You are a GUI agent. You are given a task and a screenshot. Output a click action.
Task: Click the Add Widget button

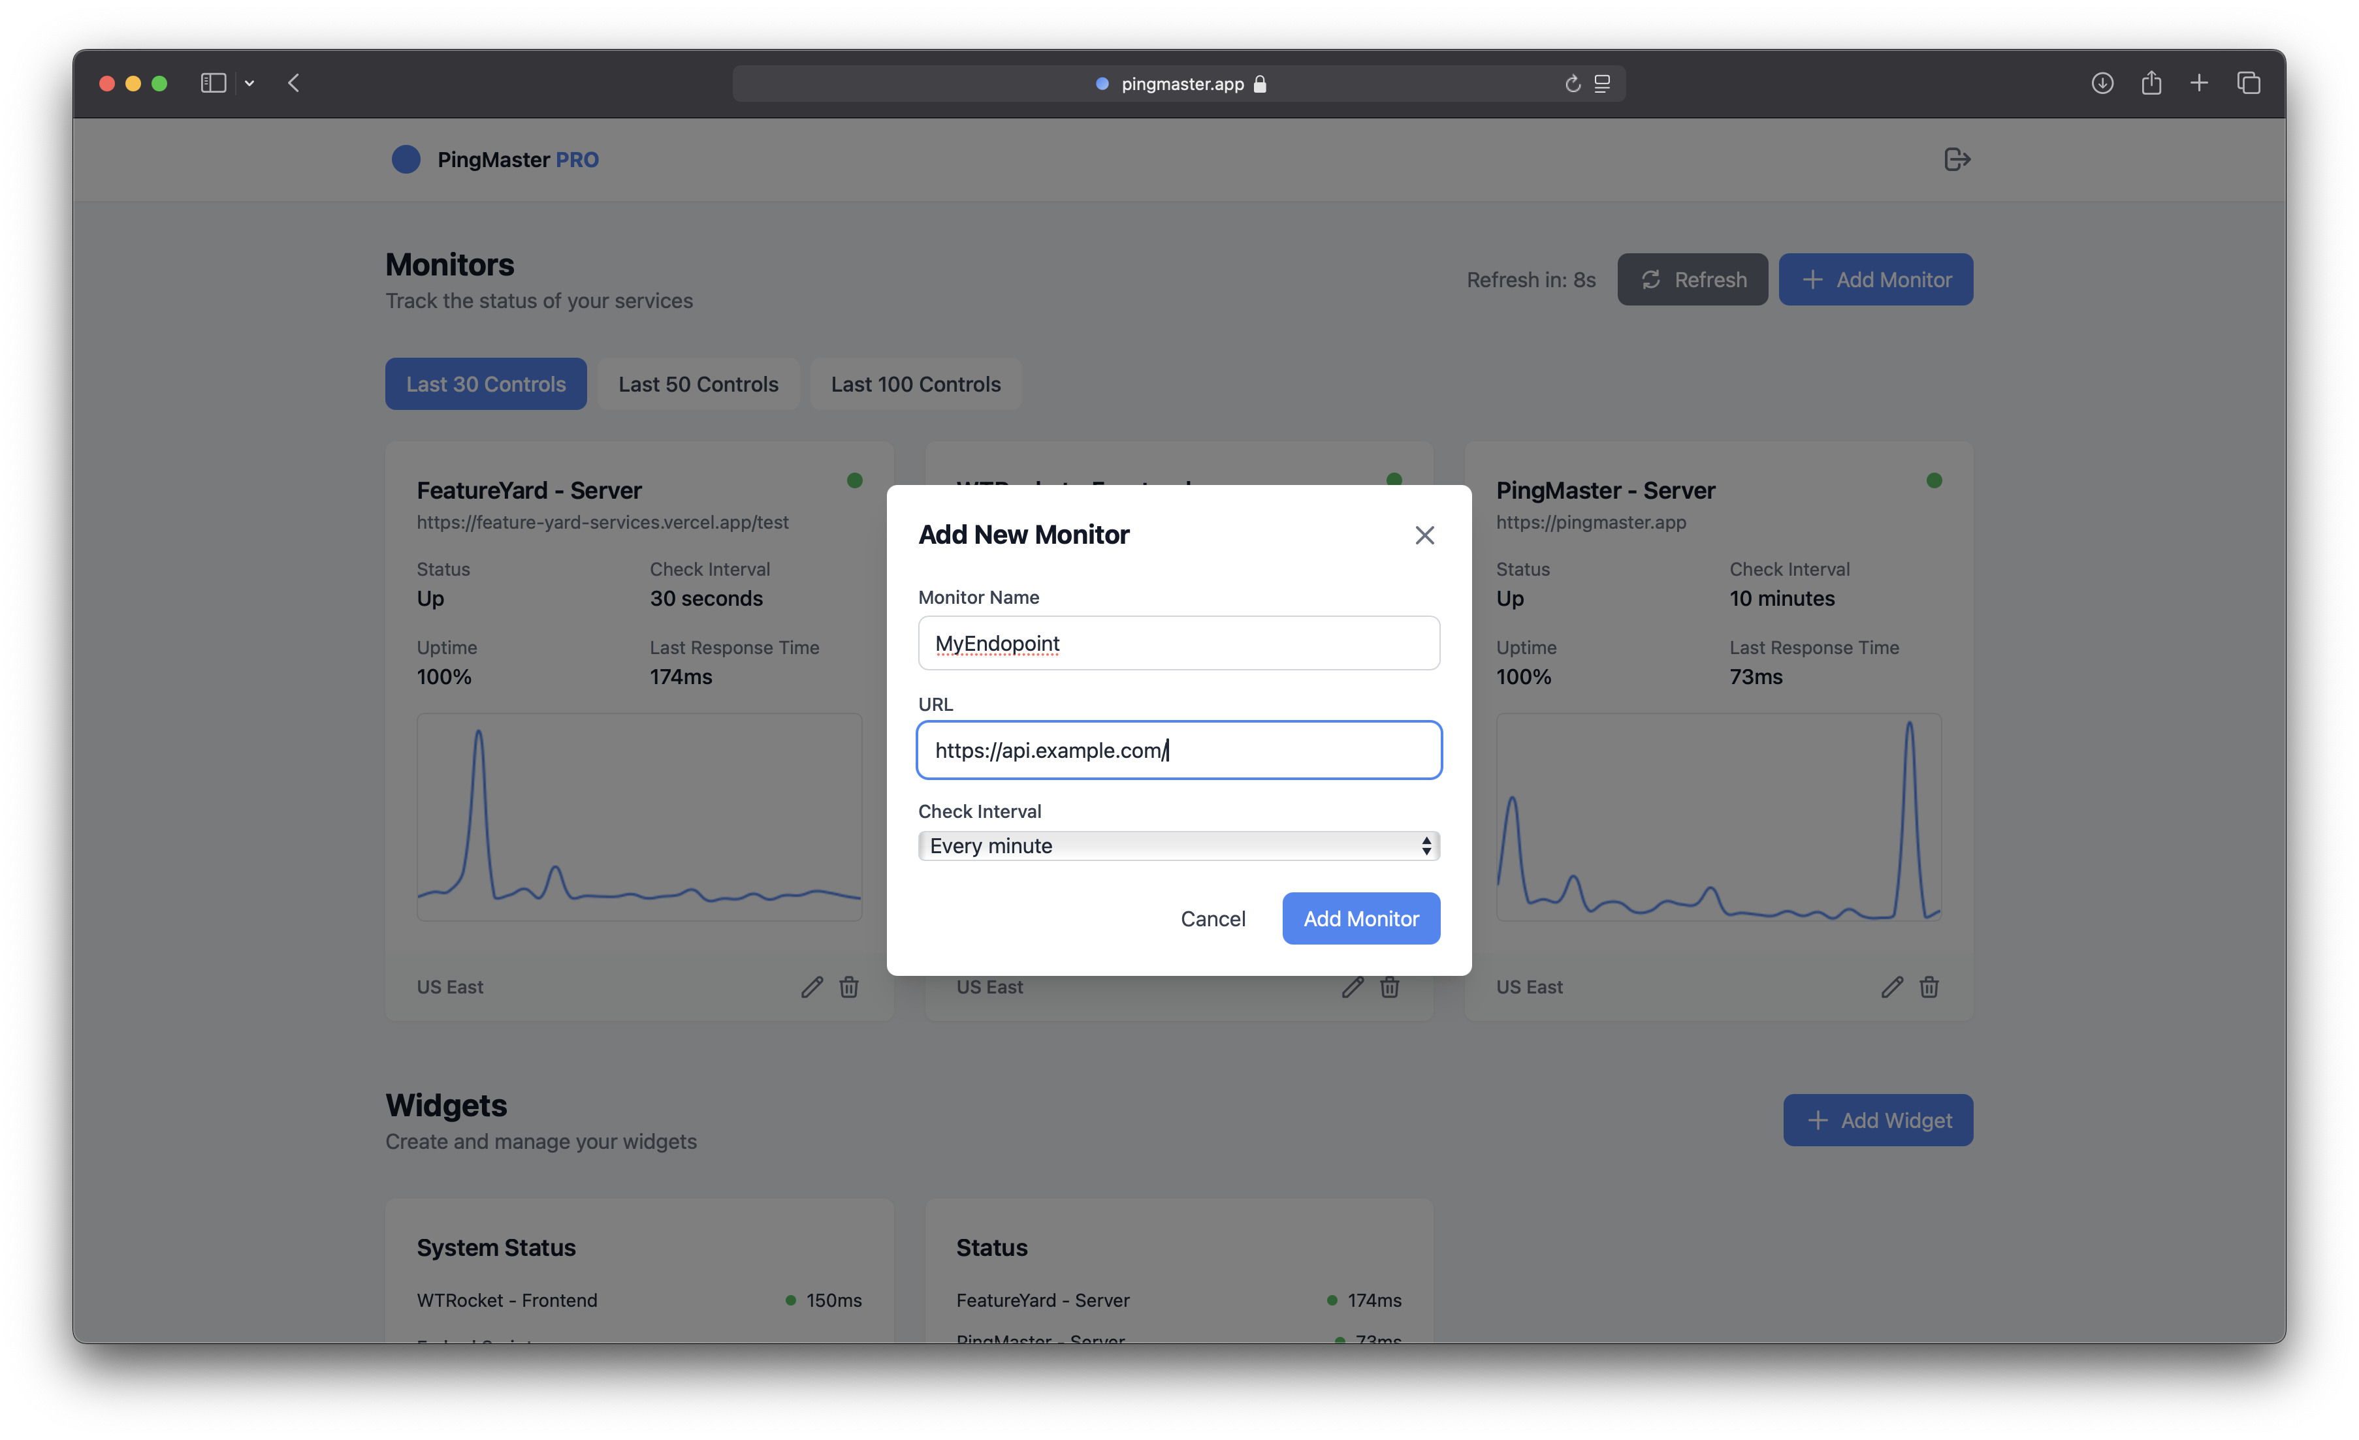pos(1878,1120)
